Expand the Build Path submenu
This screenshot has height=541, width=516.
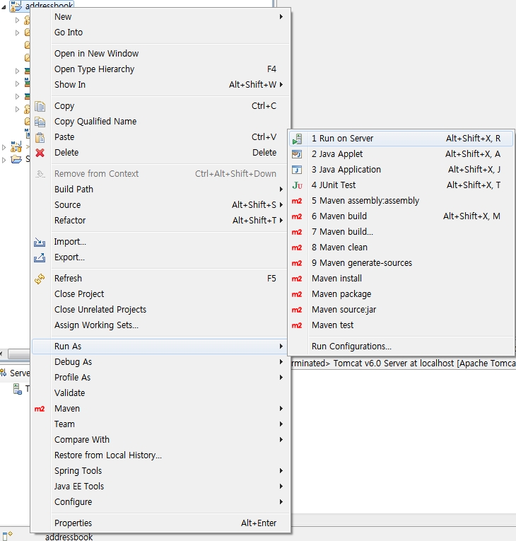[x=74, y=190]
